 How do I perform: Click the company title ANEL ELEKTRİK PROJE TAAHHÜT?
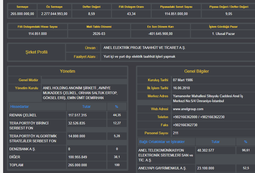coord(145,48)
